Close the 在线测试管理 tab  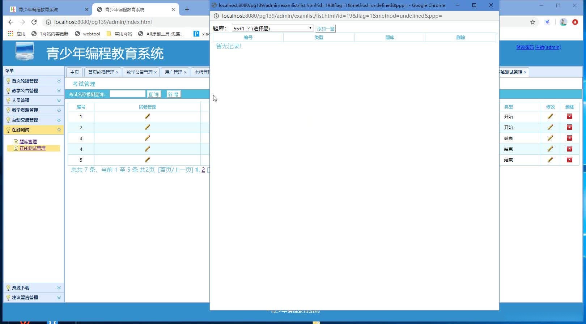(x=525, y=72)
